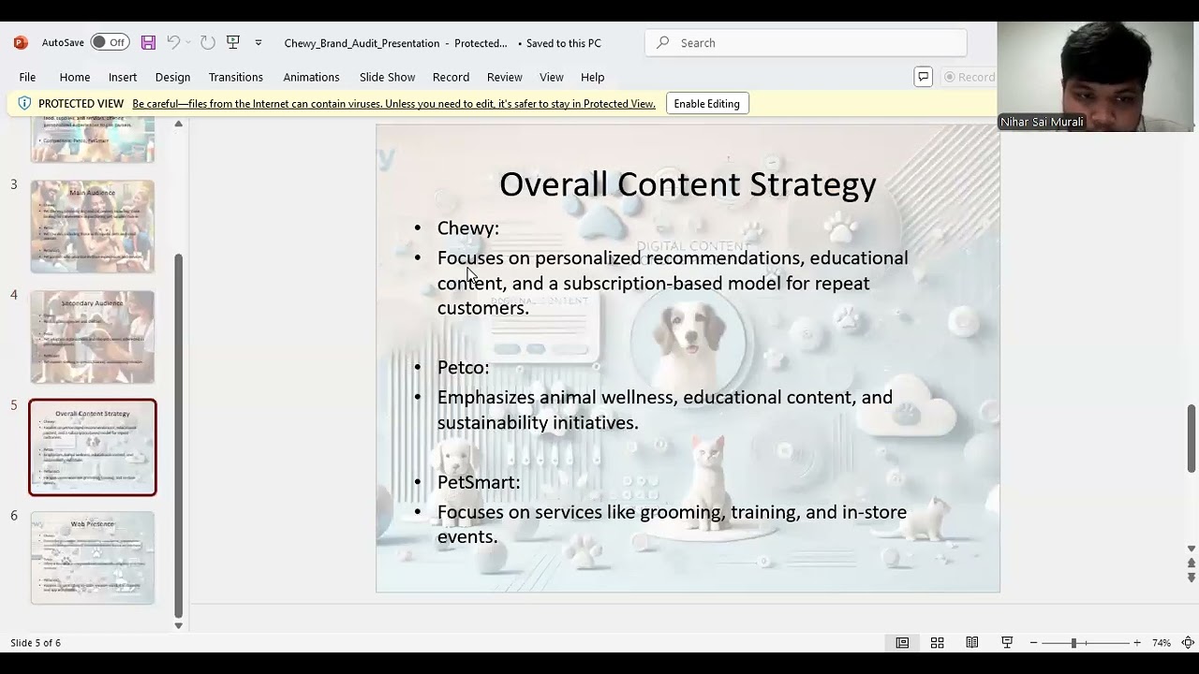The image size is (1199, 674).
Task: Click slide panel scroll down arrow
Action: pos(178,626)
